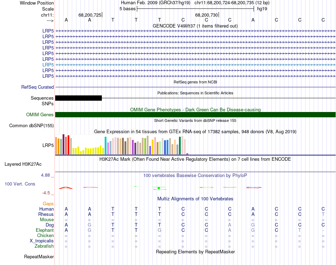The image size is (336, 265).
Task: Click the 'SNPs' publications label
Action: [48, 104]
